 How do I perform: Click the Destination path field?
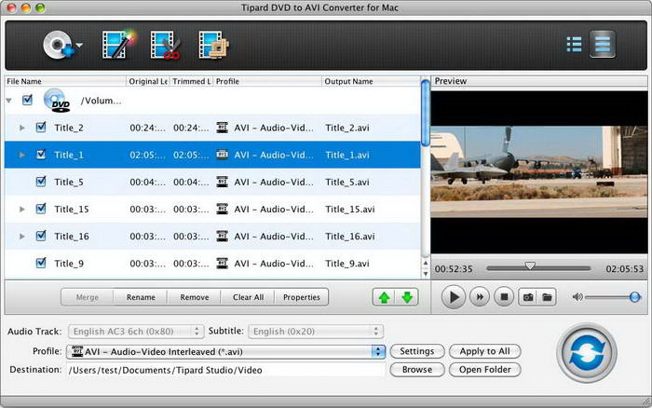click(225, 370)
